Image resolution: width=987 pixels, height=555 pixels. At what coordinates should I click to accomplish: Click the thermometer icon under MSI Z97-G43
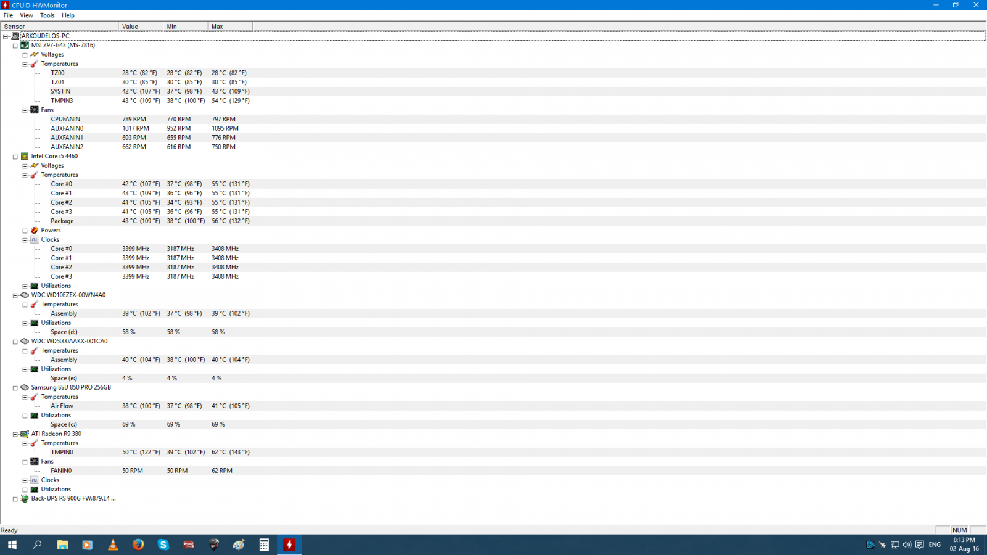[x=35, y=64]
